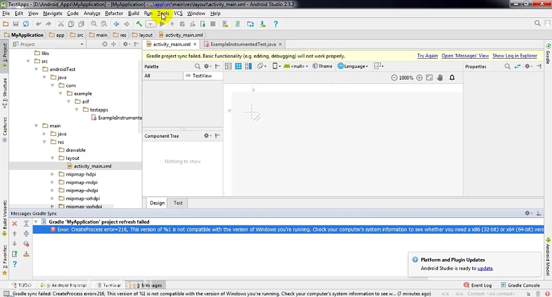Select the Blueprint view icon
The image size is (552, 297).
click(239, 66)
